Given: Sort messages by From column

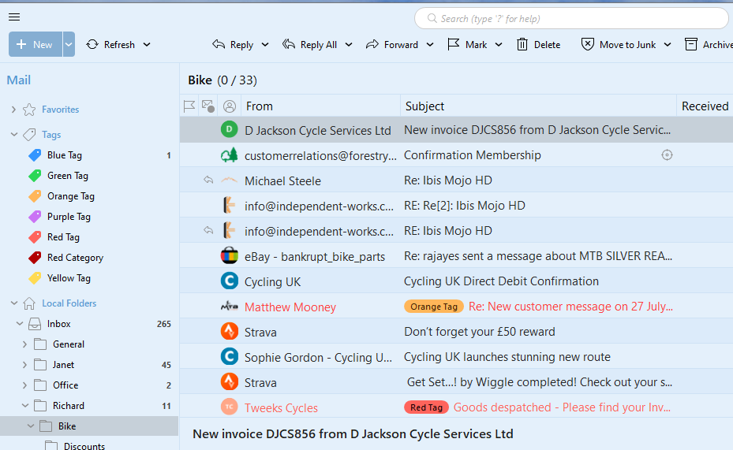Looking at the screenshot, I should [x=320, y=106].
